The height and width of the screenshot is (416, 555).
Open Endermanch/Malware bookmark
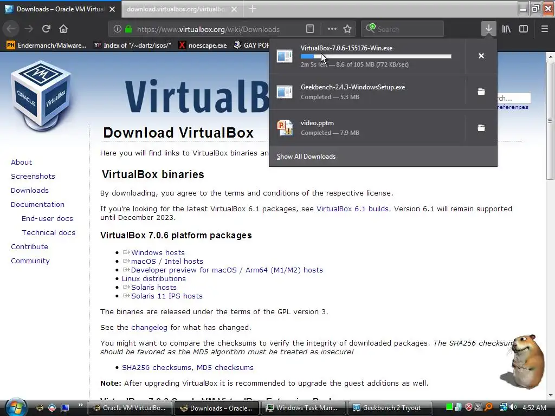click(x=47, y=45)
